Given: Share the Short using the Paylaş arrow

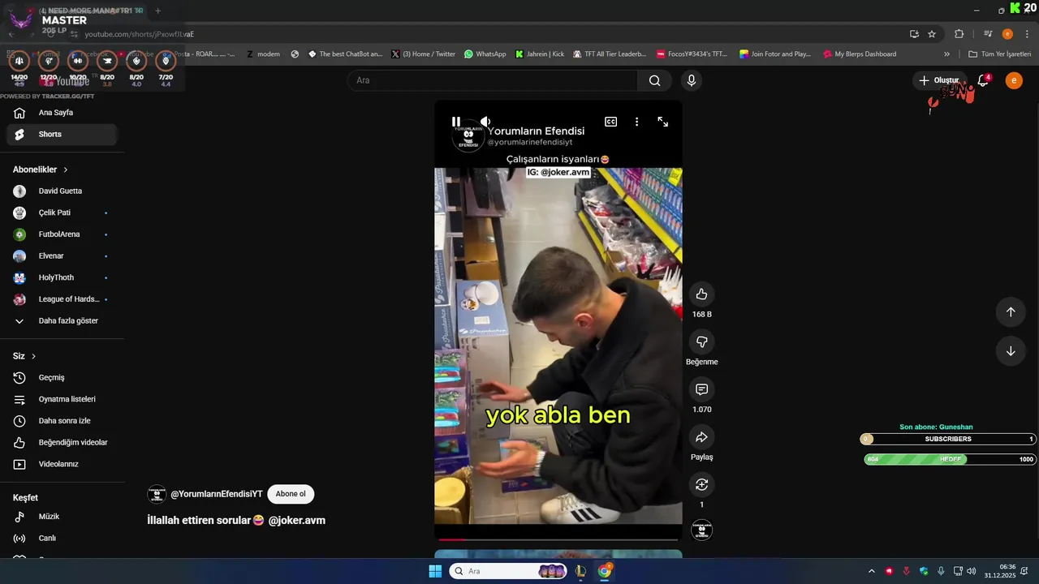Looking at the screenshot, I should [x=702, y=437].
